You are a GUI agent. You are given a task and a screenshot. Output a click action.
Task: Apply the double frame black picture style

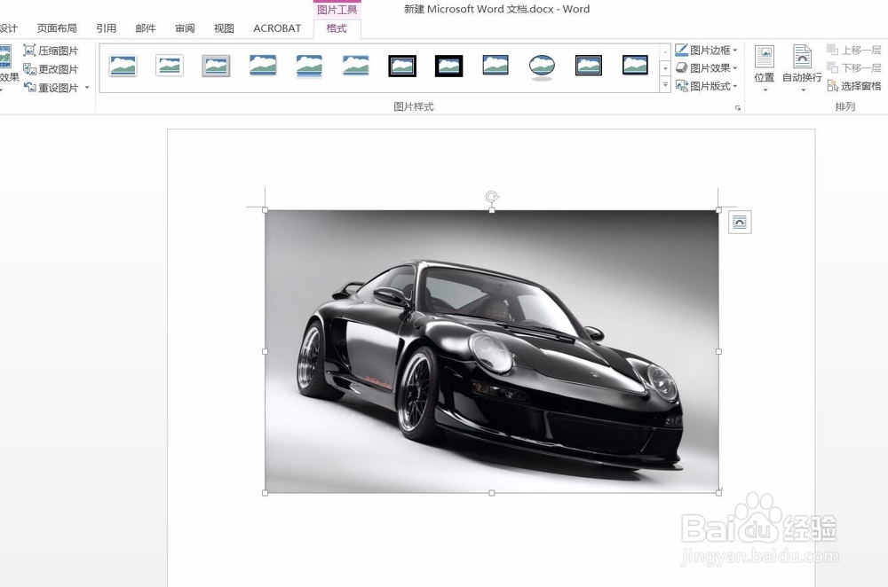402,66
